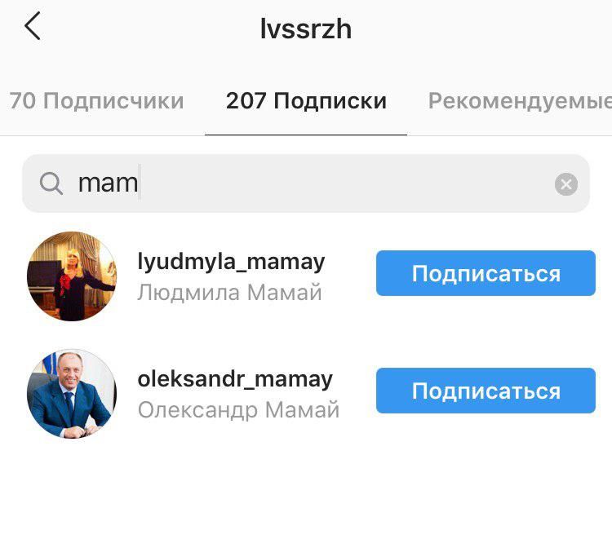This screenshot has width=612, height=539.
Task: Click the search field containing mam
Action: (306, 183)
